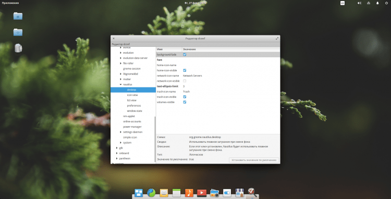Screen dimensions: 391x199
Task: Click the text-ellipsis-limit value 3
Action: pyautogui.click(x=184, y=86)
